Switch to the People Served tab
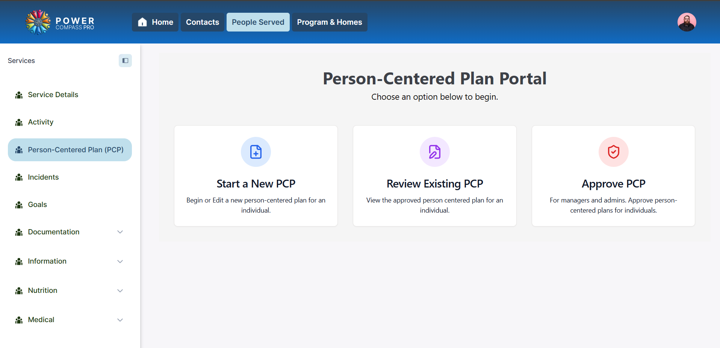Screen dimensions: 720x348 (x=258, y=22)
